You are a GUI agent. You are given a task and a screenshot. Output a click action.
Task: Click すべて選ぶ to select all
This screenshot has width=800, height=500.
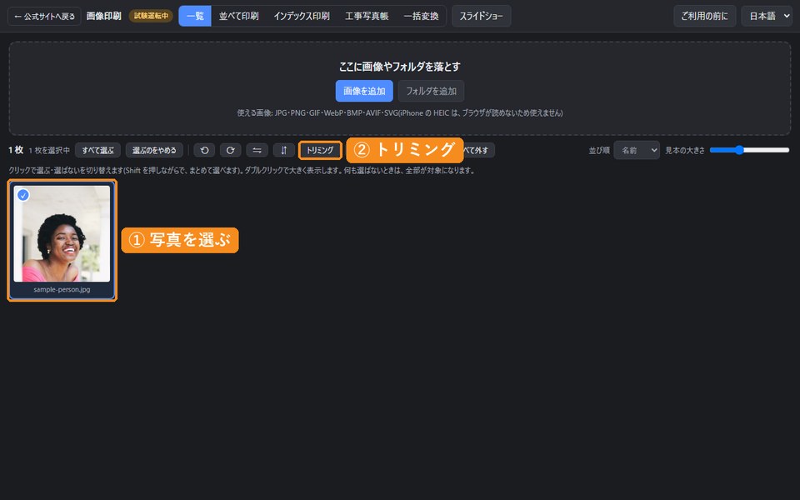(98, 150)
